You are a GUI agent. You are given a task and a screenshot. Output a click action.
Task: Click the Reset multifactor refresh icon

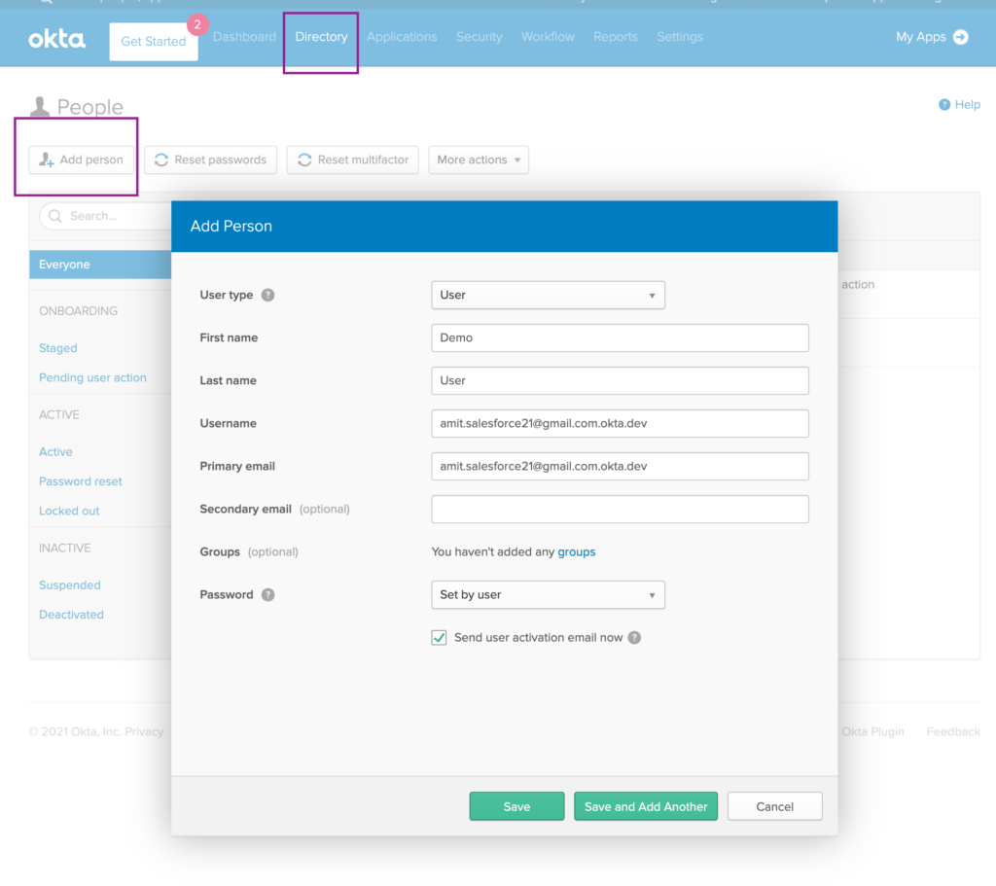302,159
